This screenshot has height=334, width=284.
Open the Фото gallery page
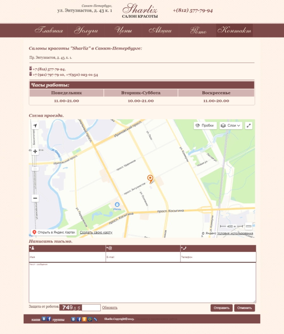tap(198, 30)
